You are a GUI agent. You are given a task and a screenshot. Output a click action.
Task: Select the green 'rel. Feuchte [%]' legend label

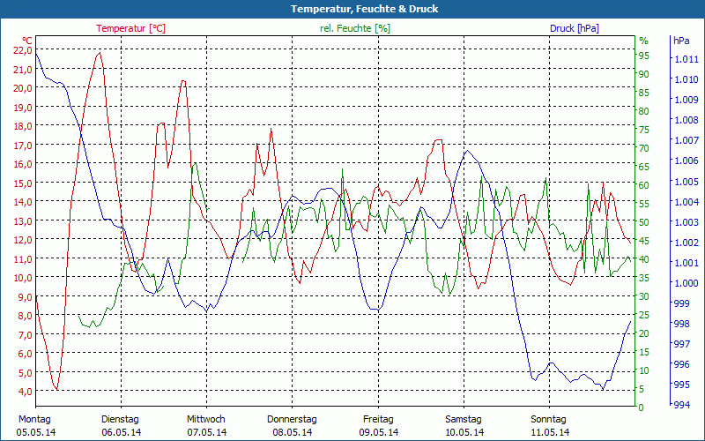[x=355, y=28]
